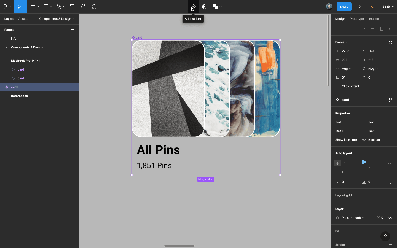Open the user avatar menu
The image size is (397, 248).
tap(329, 7)
